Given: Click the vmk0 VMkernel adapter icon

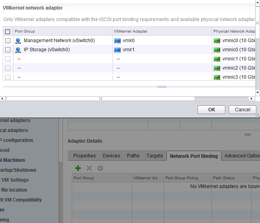Looking at the screenshot, I should coord(117,41).
